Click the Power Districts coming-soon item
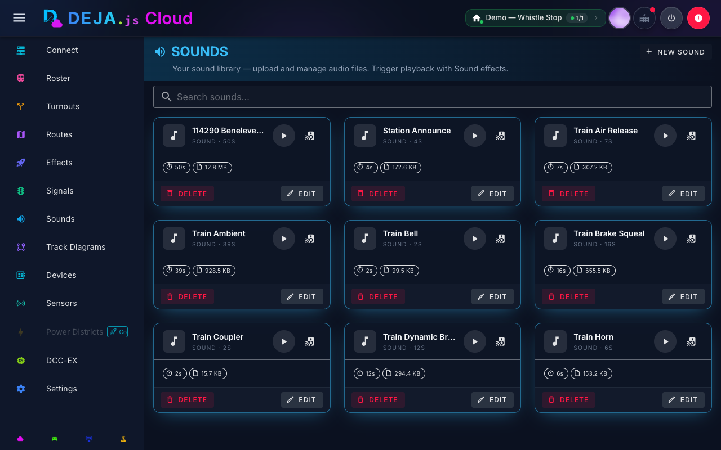721x450 pixels. click(x=72, y=332)
